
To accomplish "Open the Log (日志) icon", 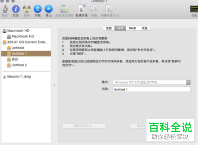I will click(x=194, y=9).
